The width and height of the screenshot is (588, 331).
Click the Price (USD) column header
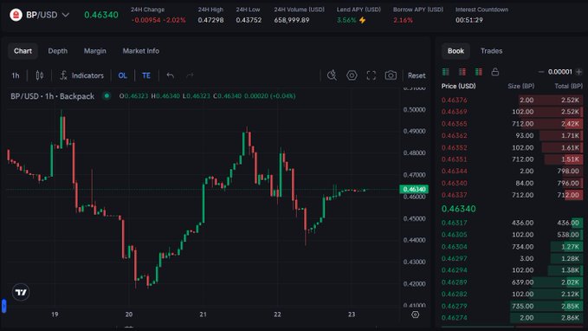point(458,86)
